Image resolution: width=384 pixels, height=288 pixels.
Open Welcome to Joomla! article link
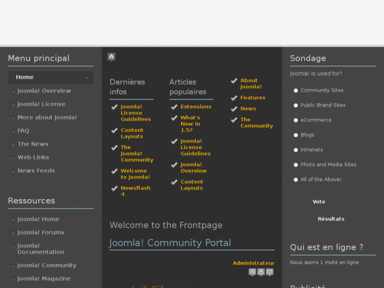click(135, 174)
